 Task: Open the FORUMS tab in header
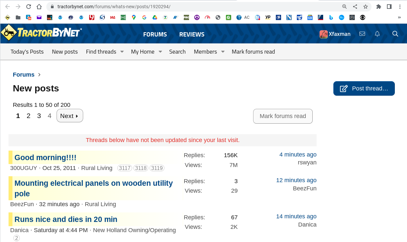coord(155,34)
